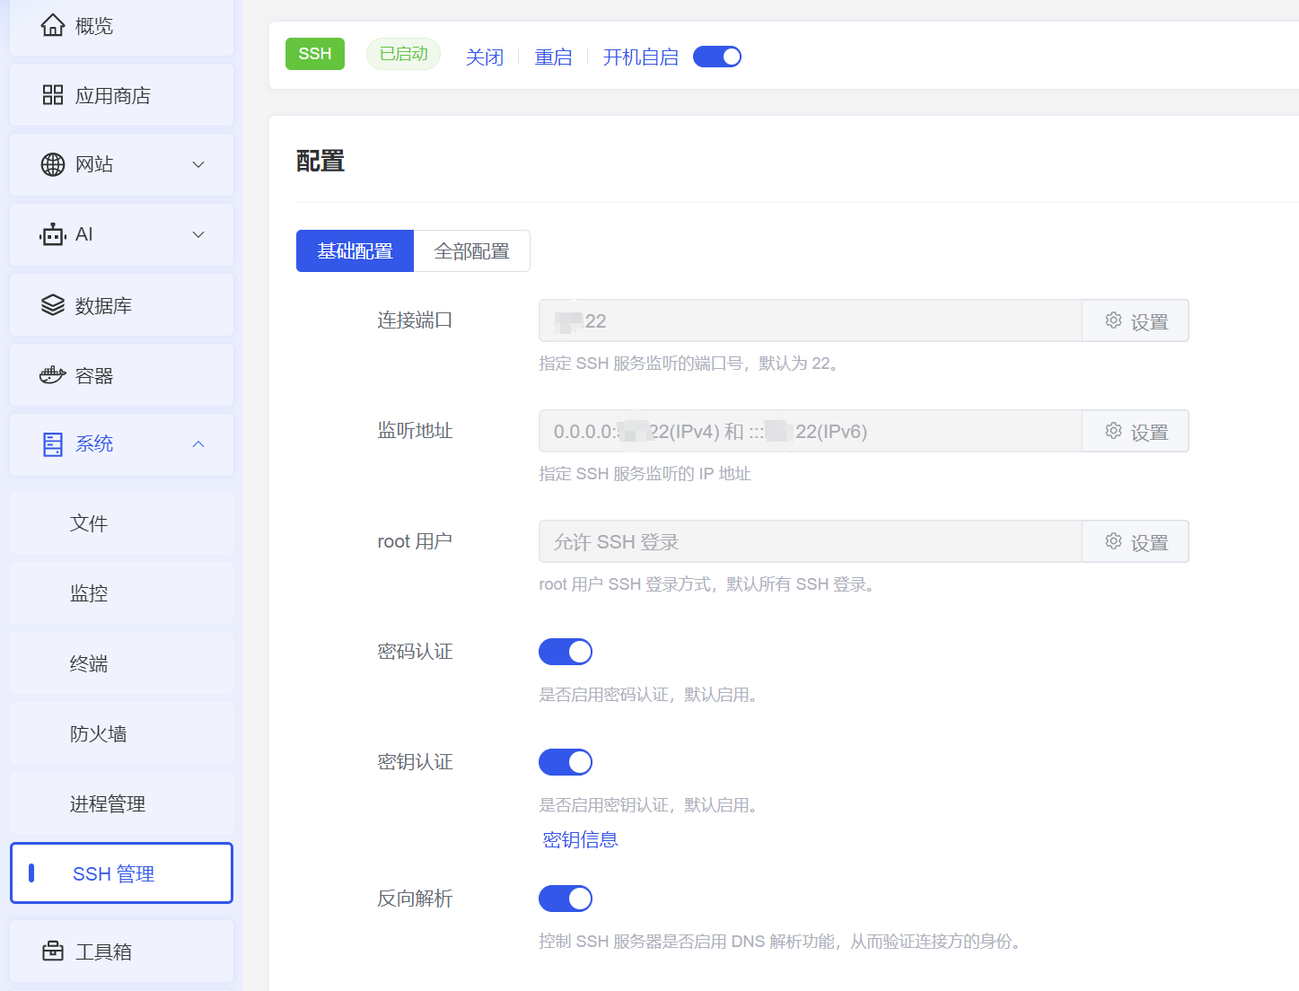Click the globe icon for 网站
Viewport: 1299px width, 991px height.
tap(53, 164)
